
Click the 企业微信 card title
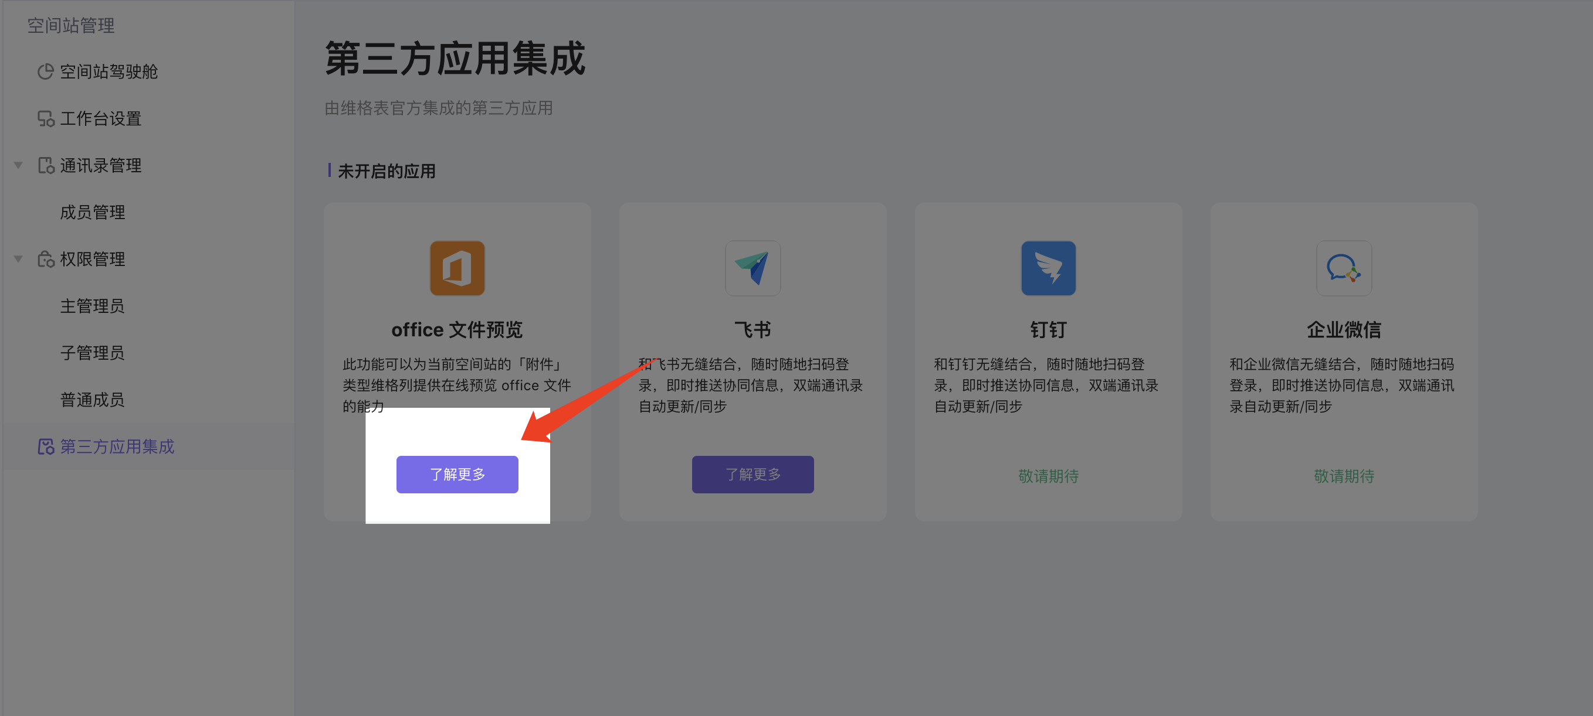1344,330
